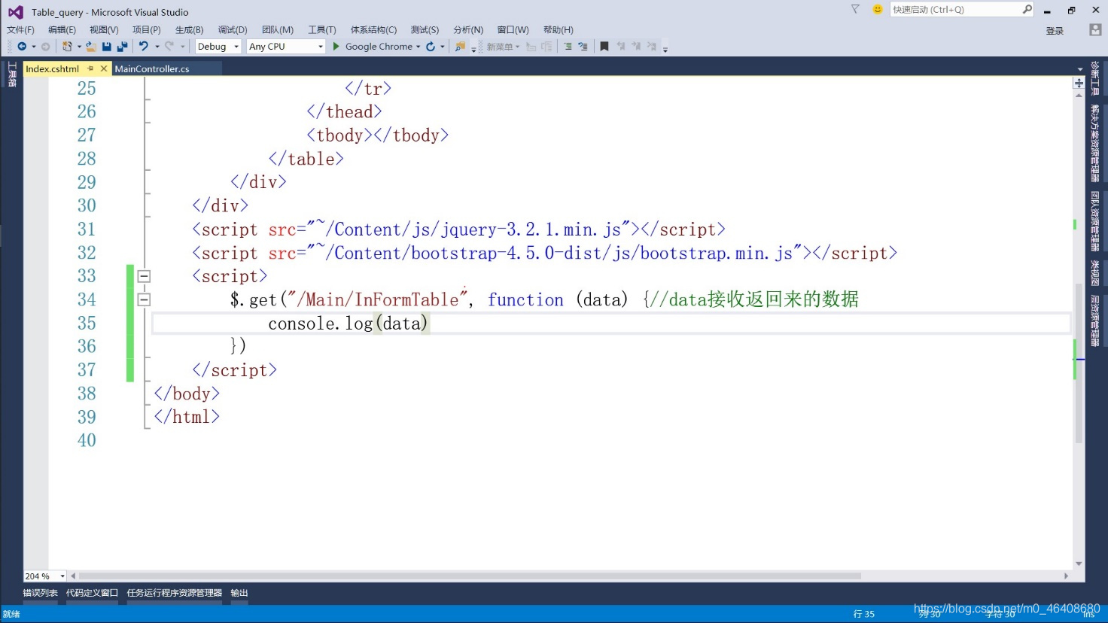Viewport: 1108px width, 623px height.
Task: Collapse the script block on line 33
Action: tap(144, 276)
